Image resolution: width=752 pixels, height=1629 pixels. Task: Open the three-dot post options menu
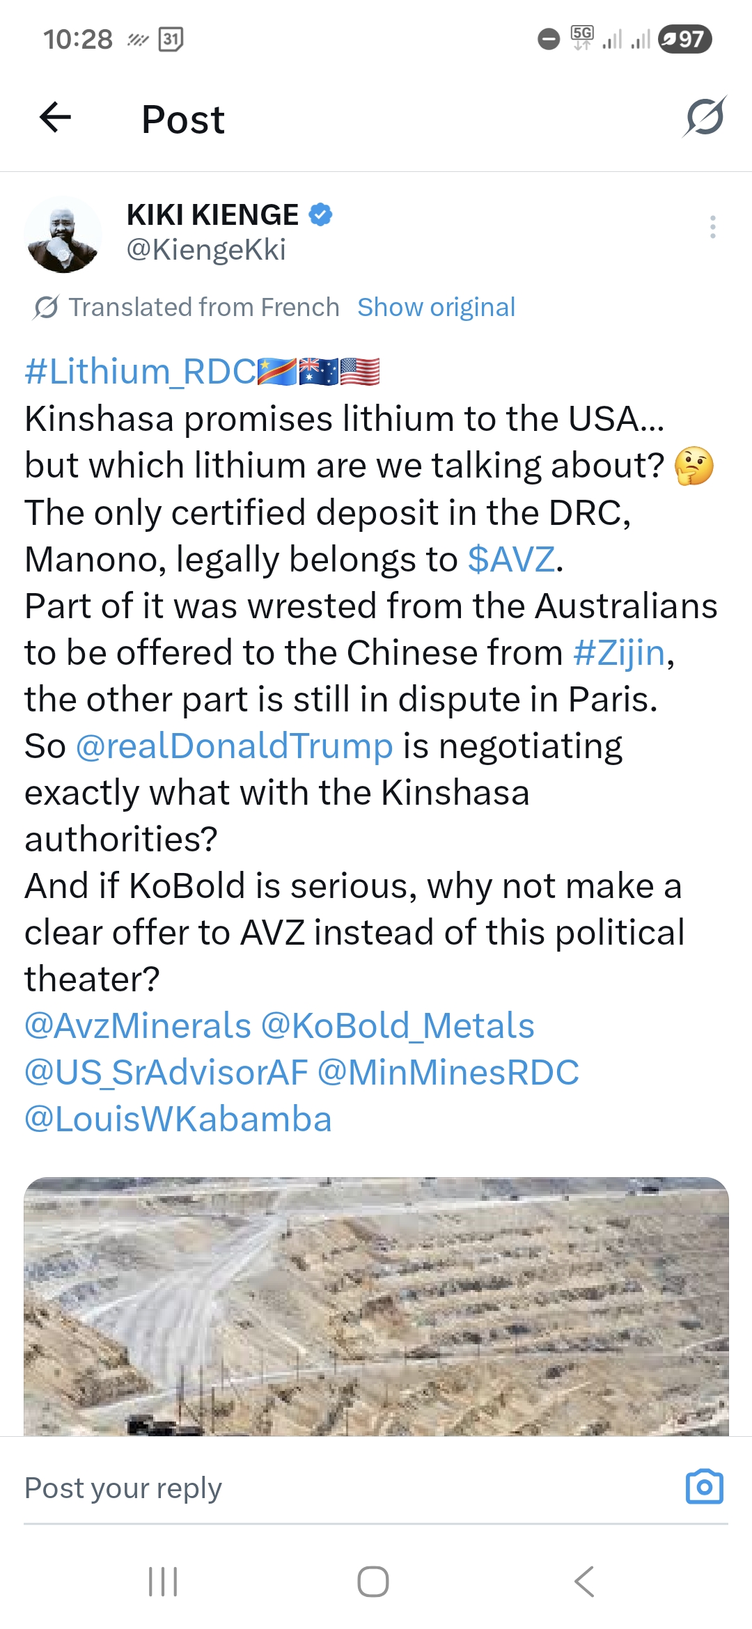pos(712,227)
